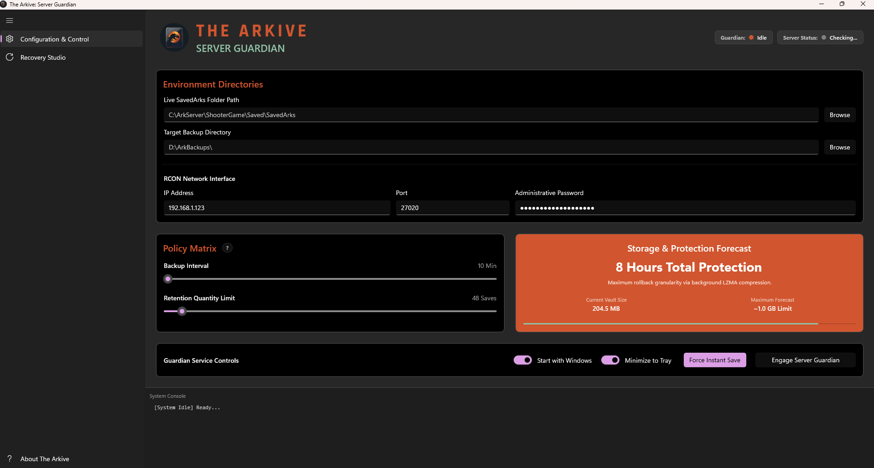Click the System Idle Ready console line
The height and width of the screenshot is (468, 874).
coord(187,407)
